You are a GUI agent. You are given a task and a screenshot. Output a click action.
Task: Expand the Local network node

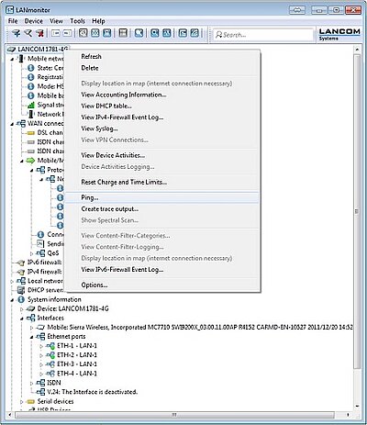pyautogui.click(x=12, y=281)
